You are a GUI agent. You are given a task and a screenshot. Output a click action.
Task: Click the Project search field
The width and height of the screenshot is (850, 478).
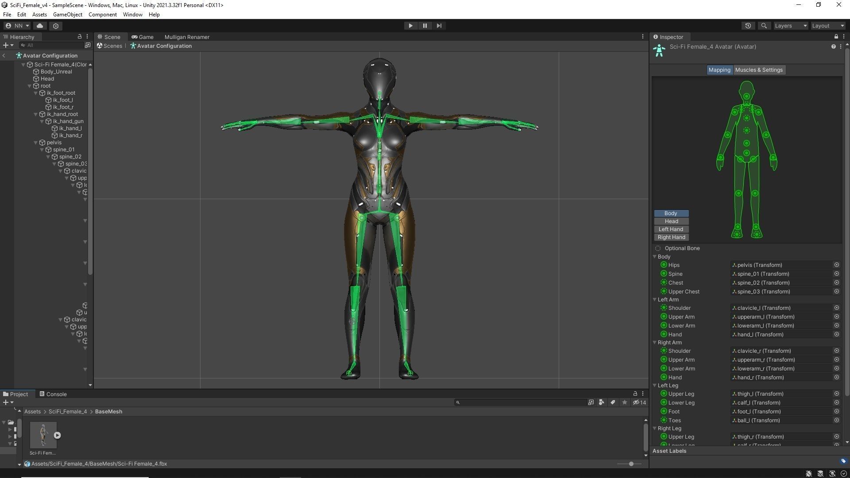point(520,402)
